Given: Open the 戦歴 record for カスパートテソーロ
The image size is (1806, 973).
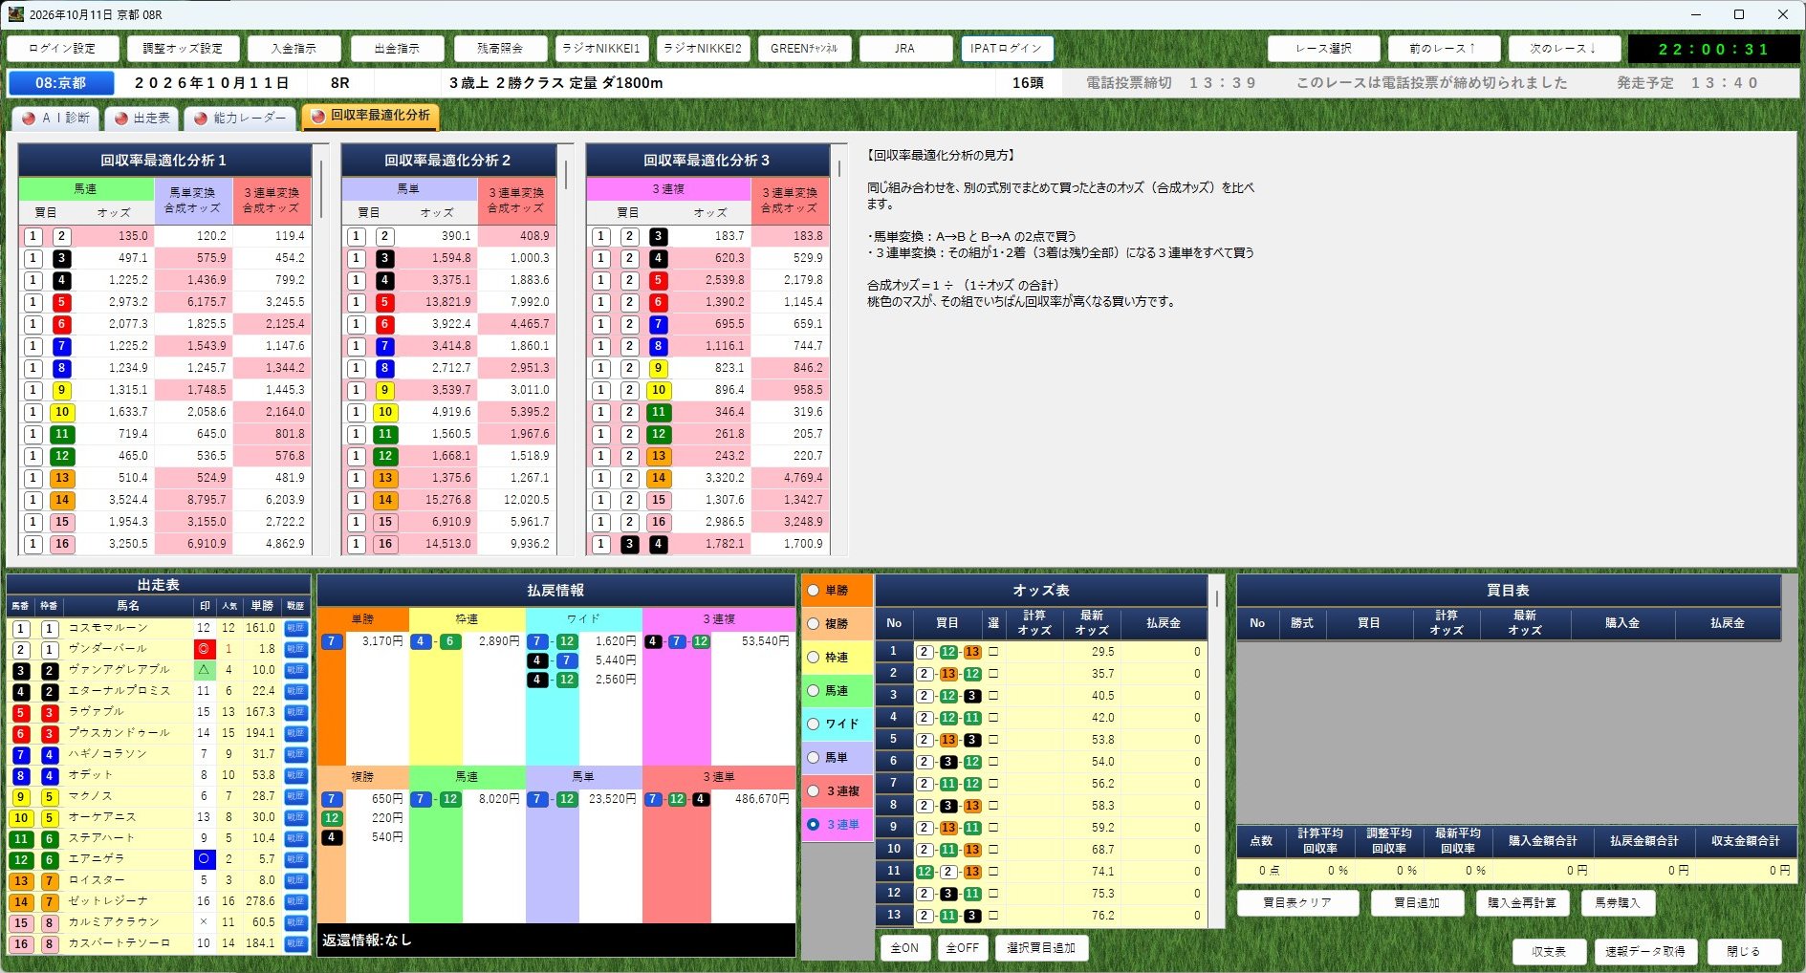Looking at the screenshot, I should tap(295, 943).
